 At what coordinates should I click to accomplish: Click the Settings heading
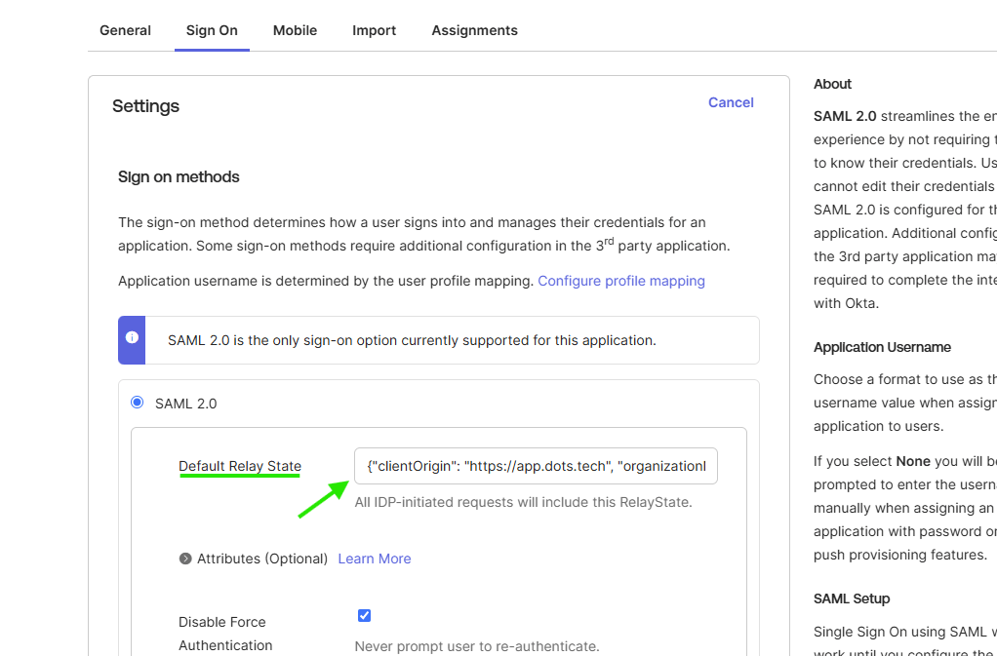pos(145,106)
